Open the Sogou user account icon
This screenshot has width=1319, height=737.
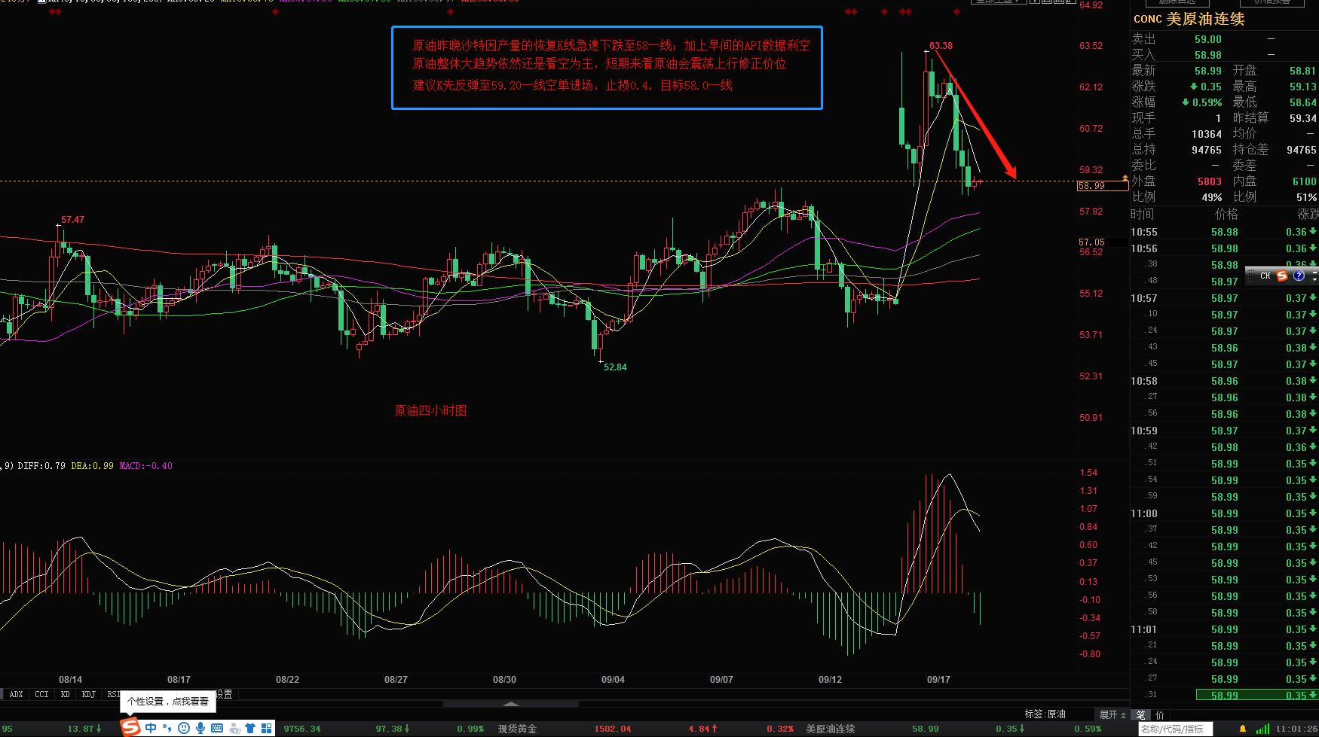[x=234, y=728]
